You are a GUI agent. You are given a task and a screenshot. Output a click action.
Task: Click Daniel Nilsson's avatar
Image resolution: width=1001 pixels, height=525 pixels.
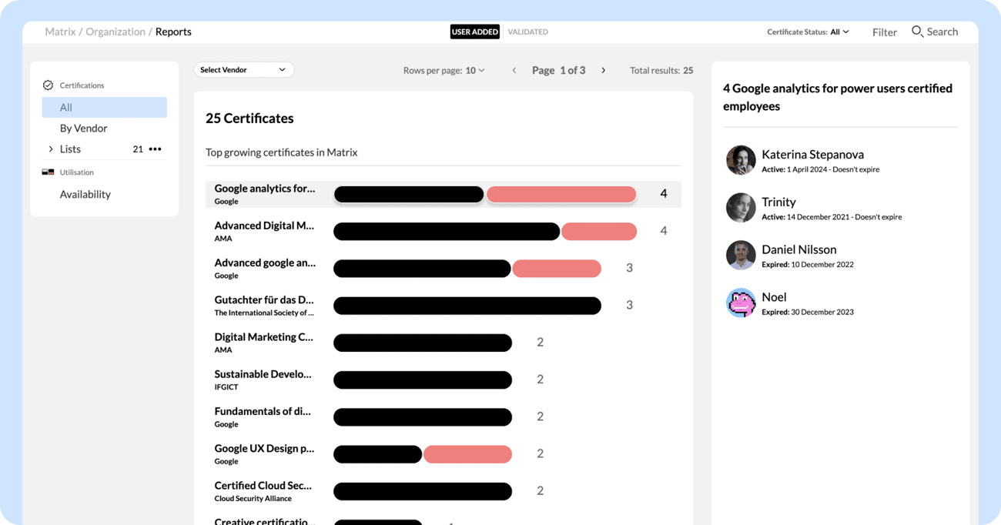click(741, 256)
